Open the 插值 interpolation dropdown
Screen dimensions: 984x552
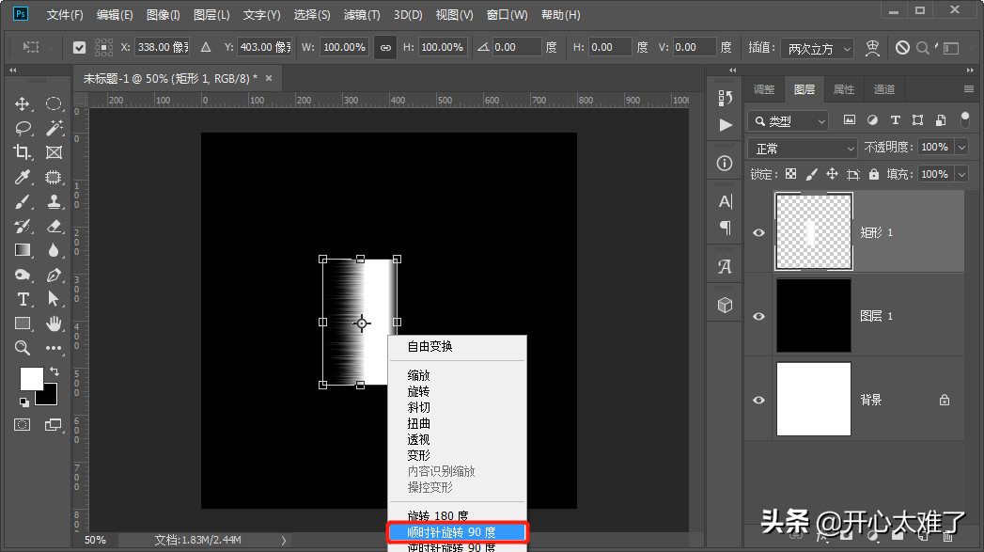pos(818,48)
